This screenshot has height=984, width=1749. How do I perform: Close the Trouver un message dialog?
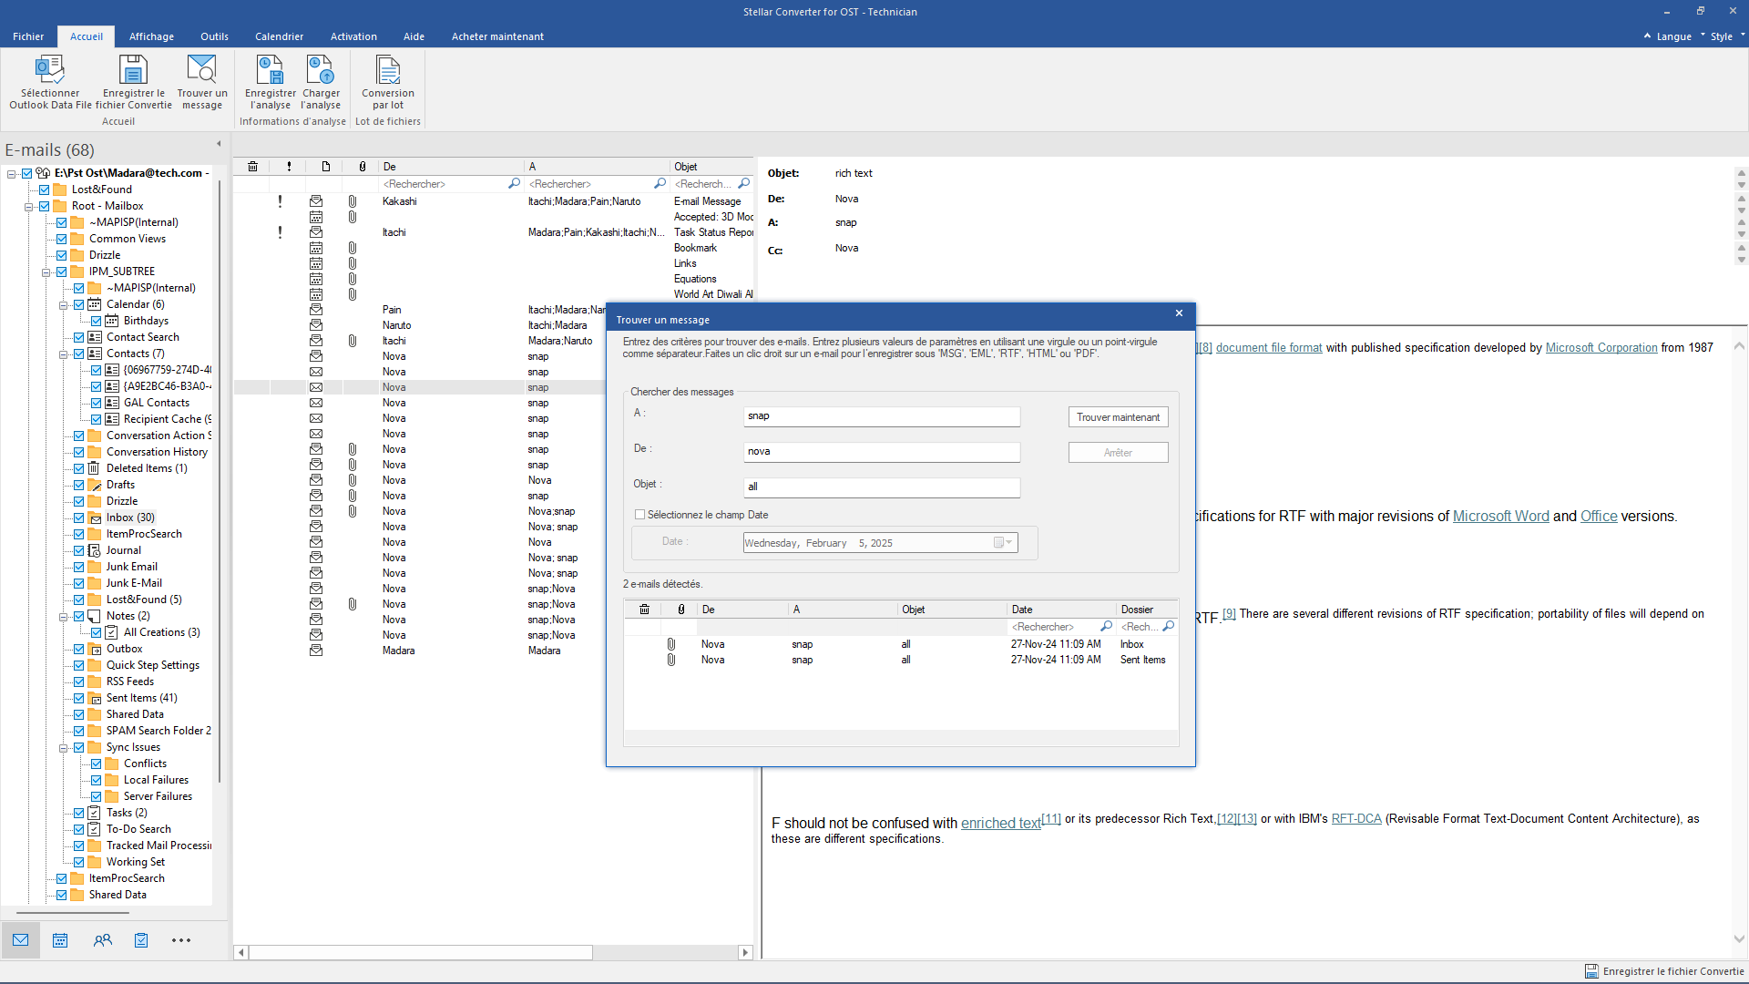1179,313
